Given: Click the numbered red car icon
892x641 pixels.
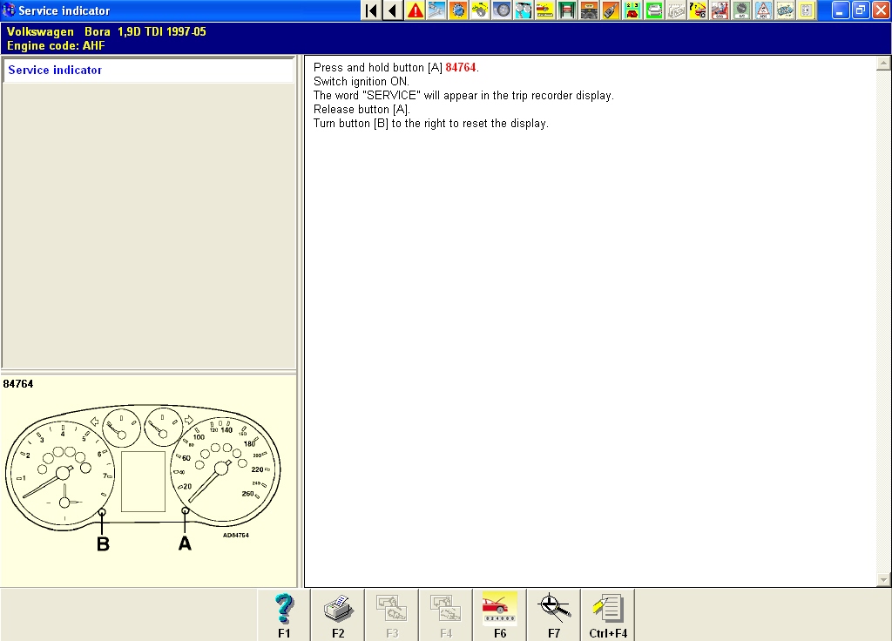Looking at the screenshot, I should [632, 10].
